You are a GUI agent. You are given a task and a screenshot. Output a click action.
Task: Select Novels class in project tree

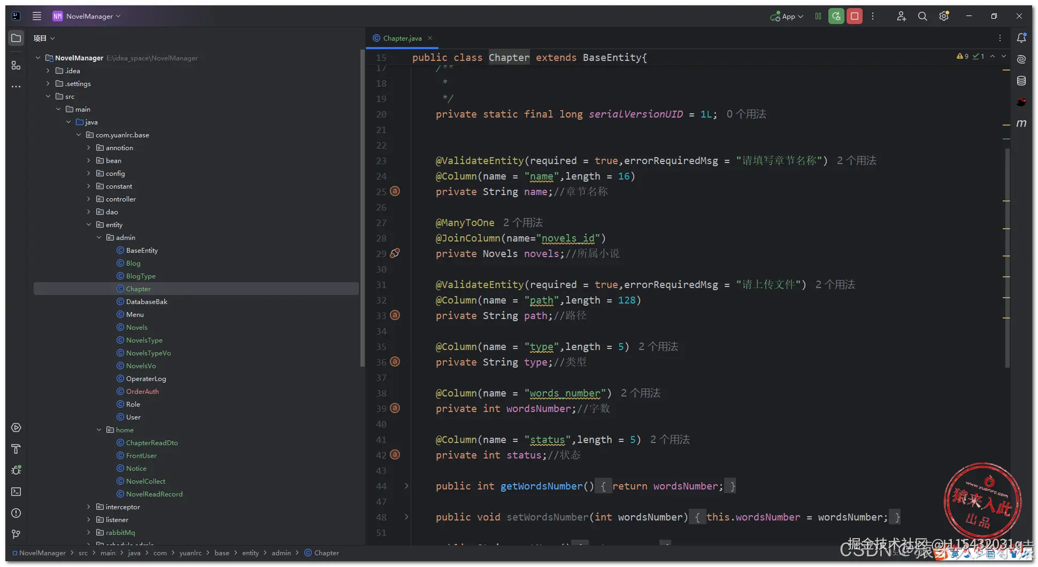137,328
